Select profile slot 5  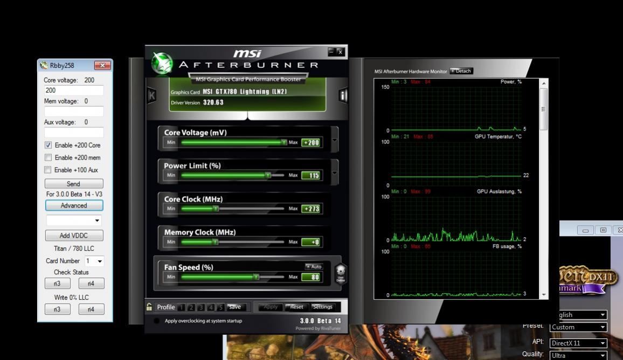click(221, 307)
